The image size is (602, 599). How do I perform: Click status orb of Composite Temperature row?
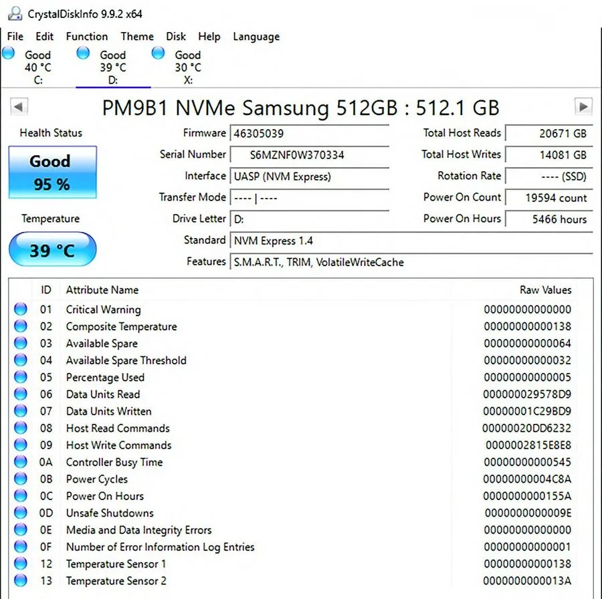21,326
